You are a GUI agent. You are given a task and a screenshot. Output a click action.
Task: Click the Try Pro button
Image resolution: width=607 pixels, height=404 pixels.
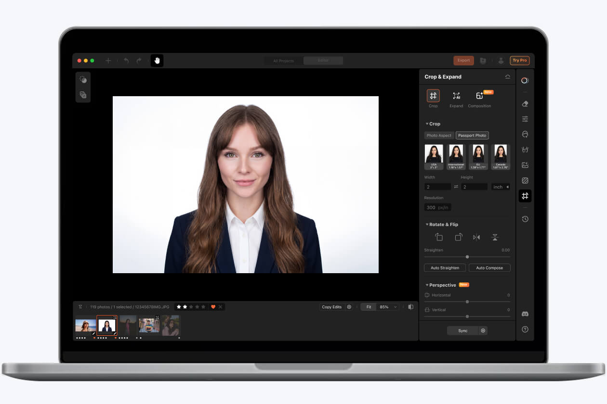tap(520, 61)
